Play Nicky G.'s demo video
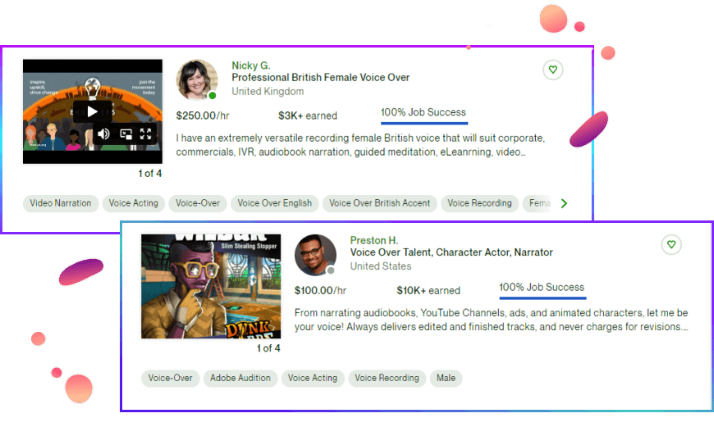Image resolution: width=714 pixels, height=436 pixels. (x=92, y=112)
